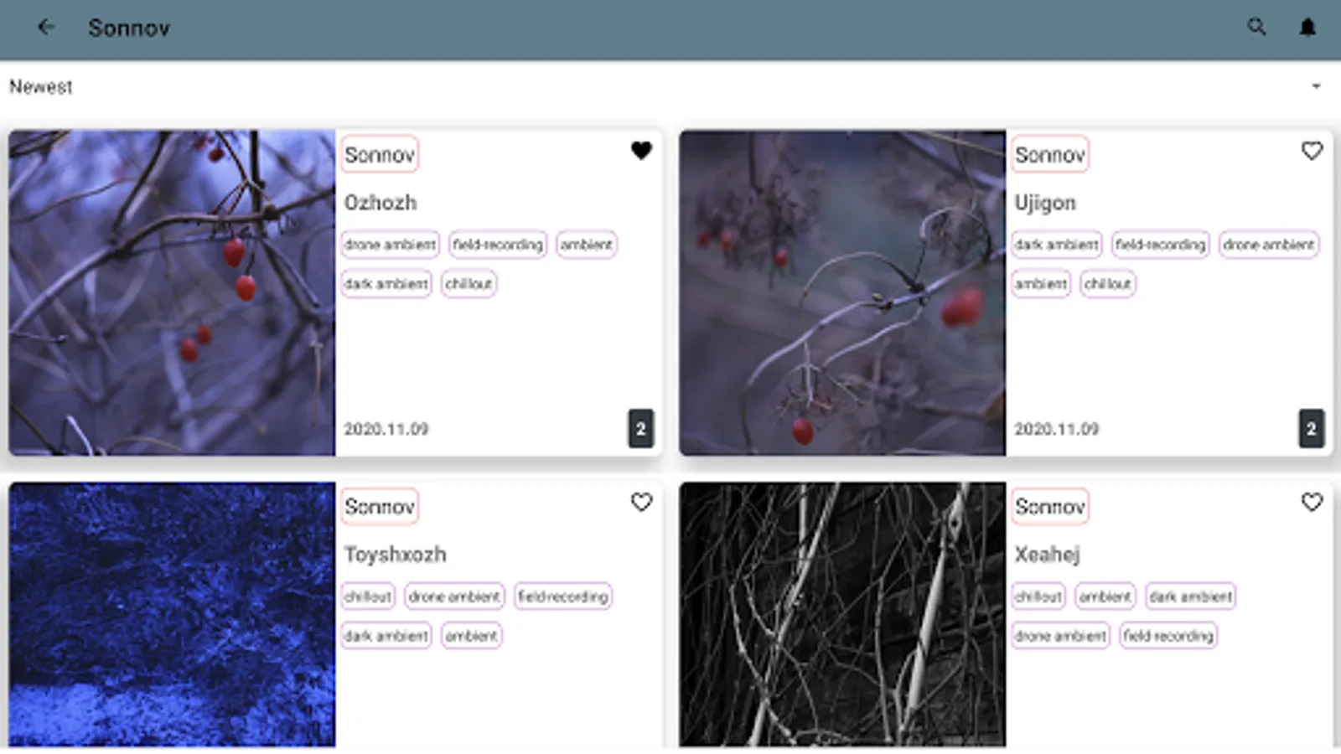
Task: Select chillout tag on Toyshxozh card
Action: pos(368,596)
